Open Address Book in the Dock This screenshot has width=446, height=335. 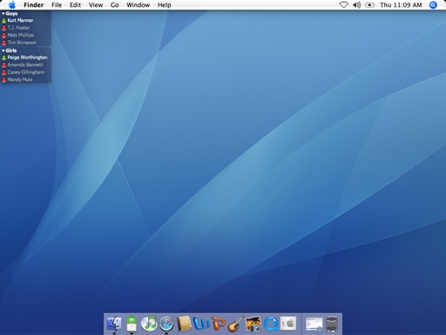pos(184,324)
